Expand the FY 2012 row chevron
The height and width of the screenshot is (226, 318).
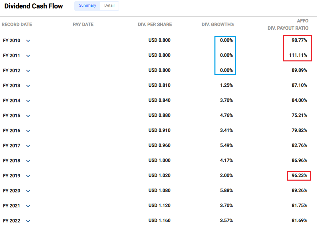(28, 71)
